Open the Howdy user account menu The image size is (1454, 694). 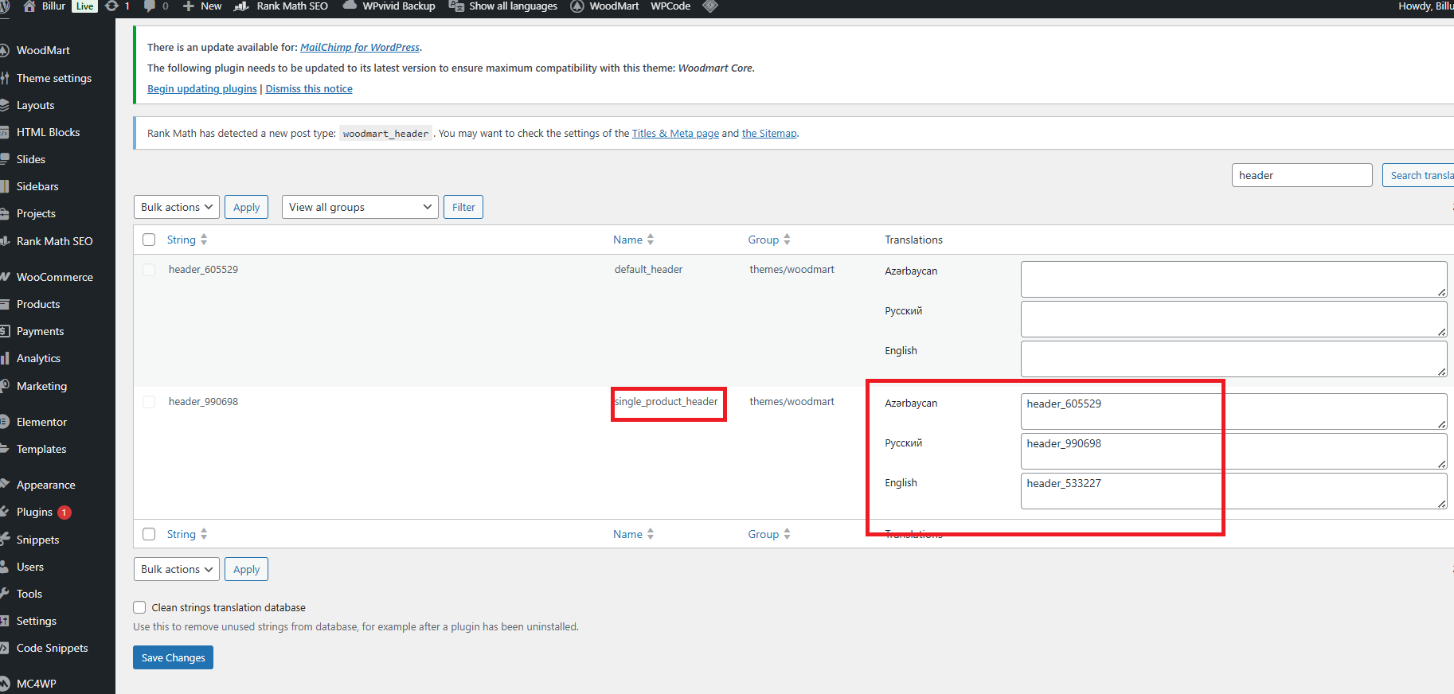click(1425, 6)
